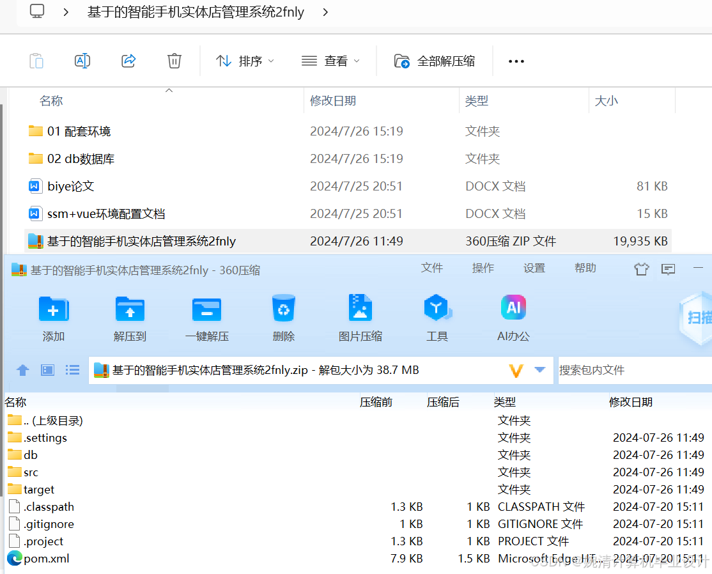The width and height of the screenshot is (712, 574).
Task: Minimize the 360压缩 window
Action: (x=699, y=268)
